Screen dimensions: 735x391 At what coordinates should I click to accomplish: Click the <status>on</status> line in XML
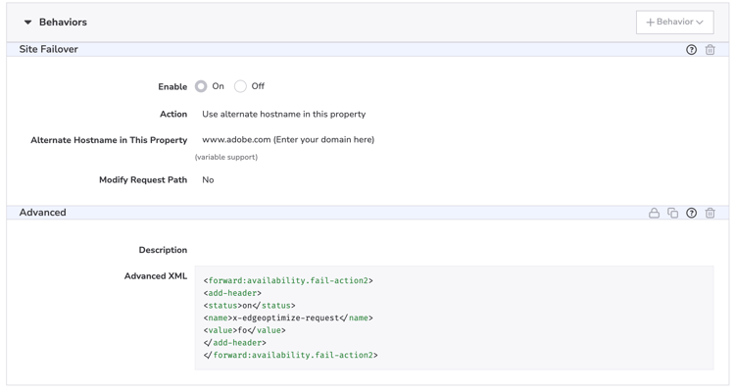point(249,305)
